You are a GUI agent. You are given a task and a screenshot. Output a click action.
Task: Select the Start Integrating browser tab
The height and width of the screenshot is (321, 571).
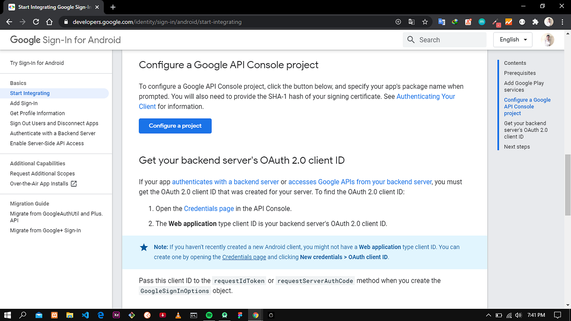(x=50, y=7)
